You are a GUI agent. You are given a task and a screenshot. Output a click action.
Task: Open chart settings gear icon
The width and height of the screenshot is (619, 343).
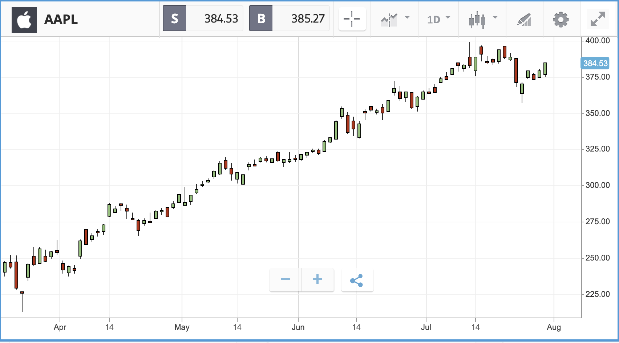[561, 20]
